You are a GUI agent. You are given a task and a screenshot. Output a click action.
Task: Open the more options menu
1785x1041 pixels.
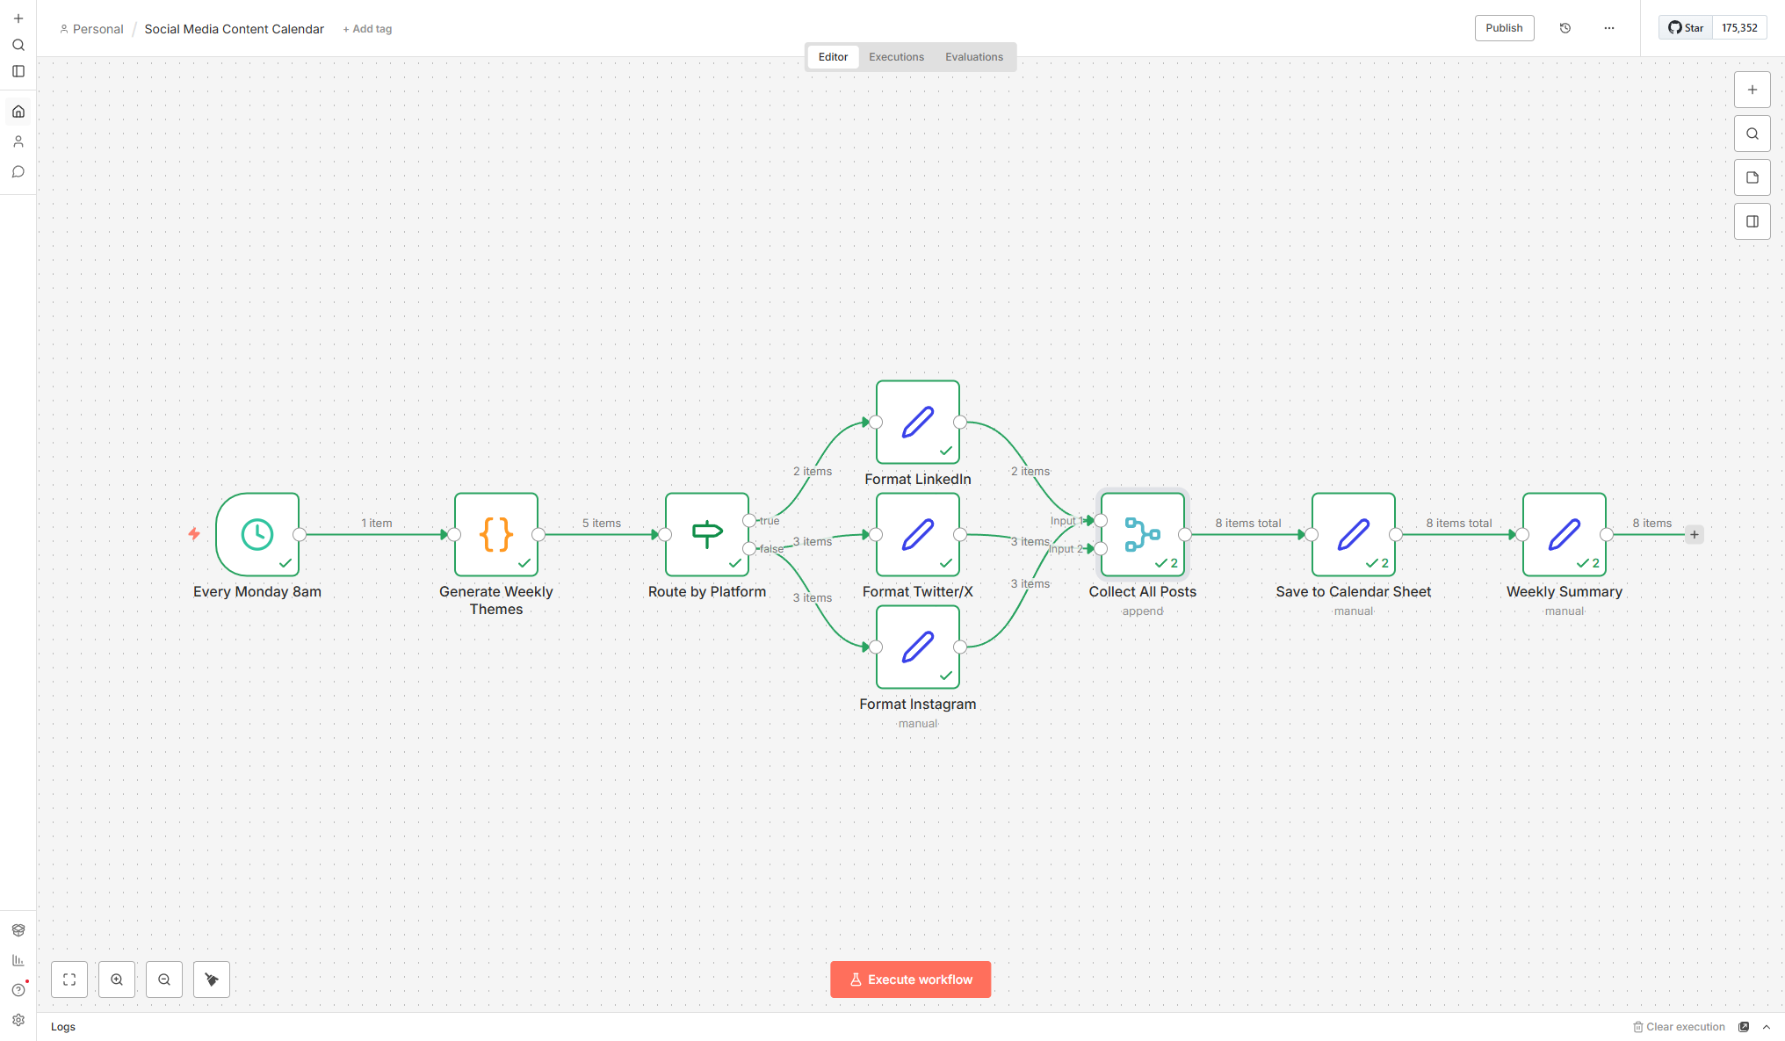[1608, 27]
